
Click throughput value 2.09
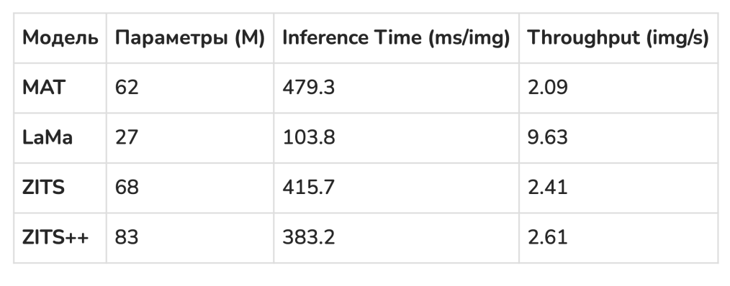(547, 88)
